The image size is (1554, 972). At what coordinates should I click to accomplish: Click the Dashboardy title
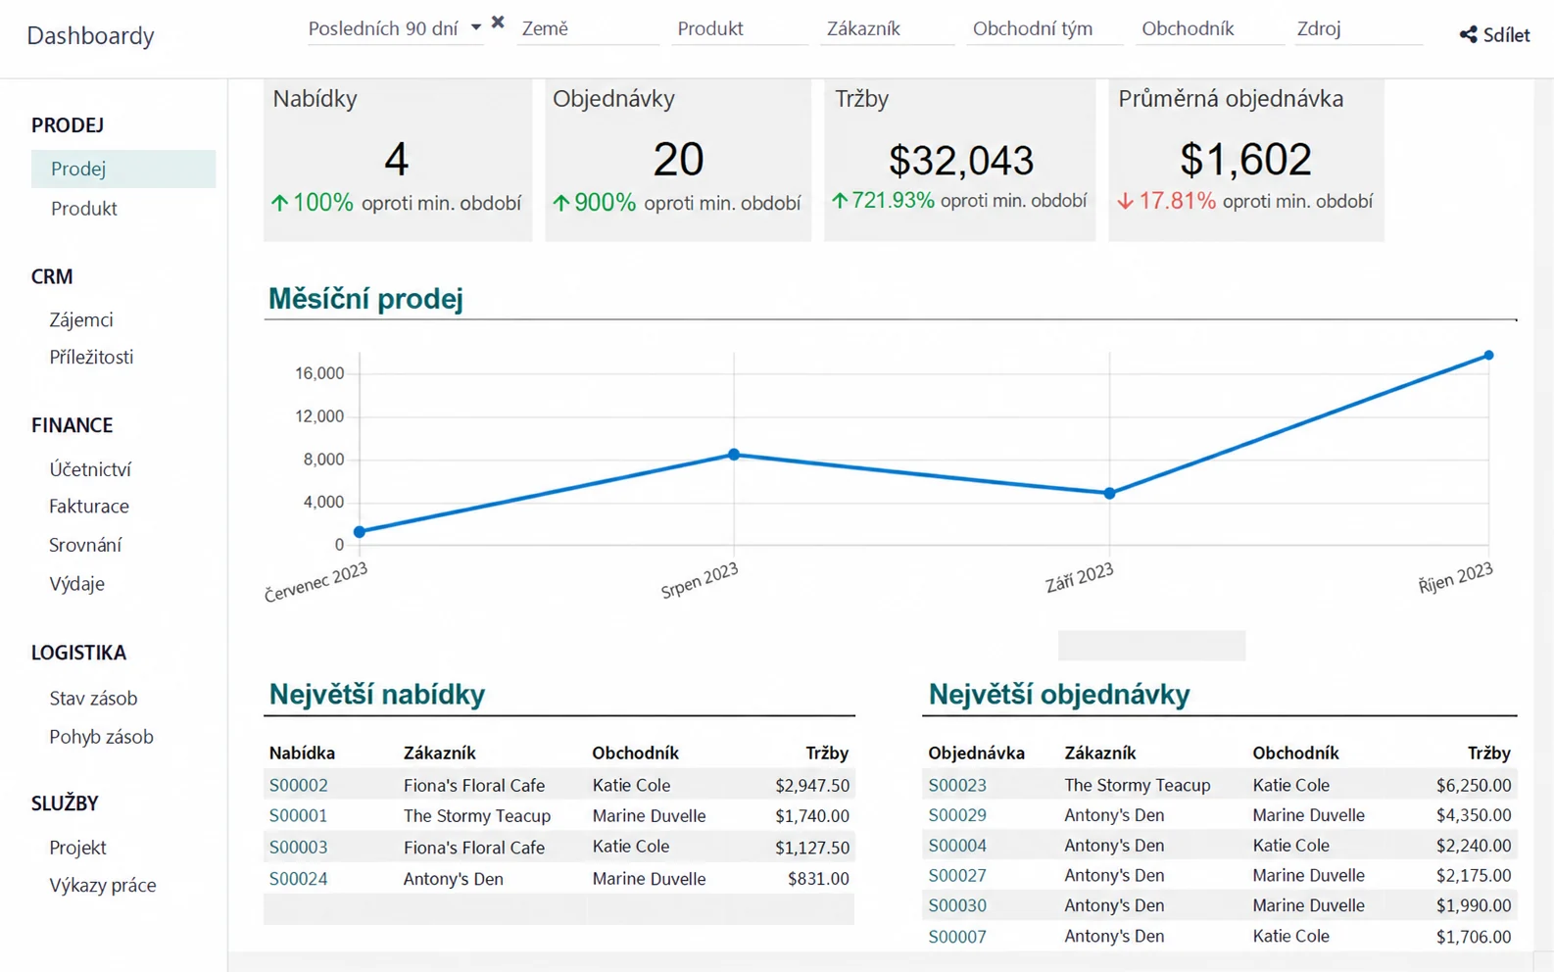pos(90,36)
